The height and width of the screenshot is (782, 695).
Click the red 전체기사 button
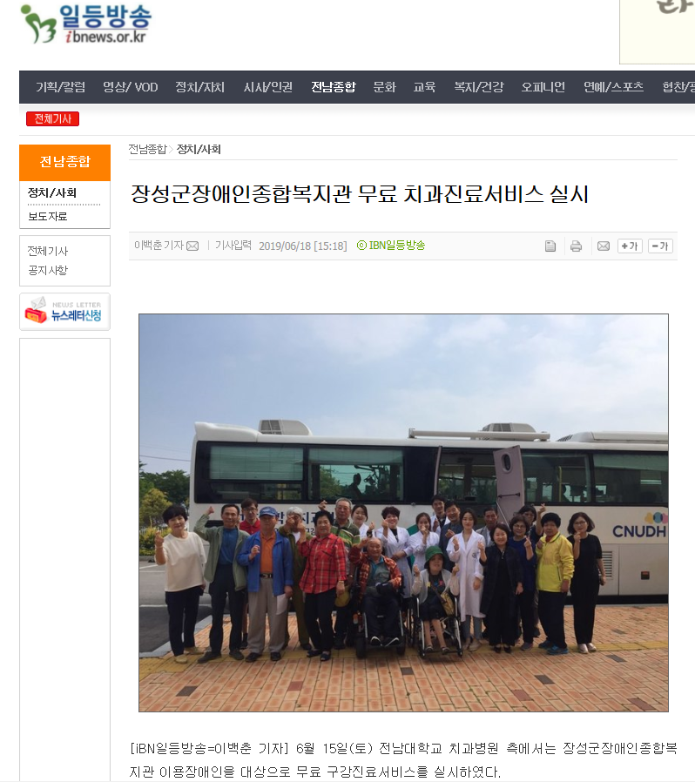(52, 118)
